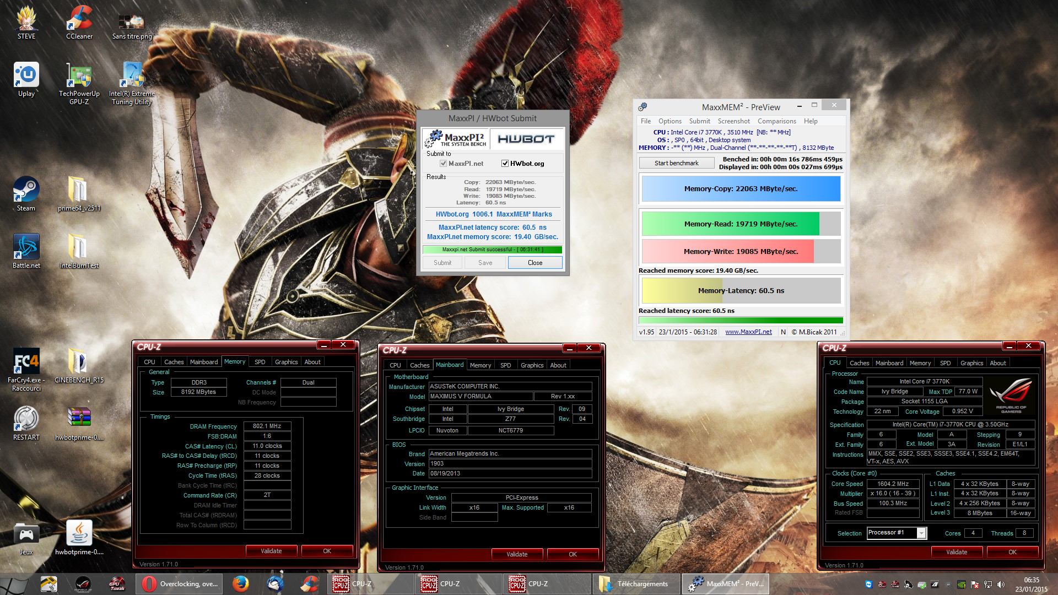Open the hwbotprime WinRAR archive icon
This screenshot has height=595, width=1058.
coord(79,423)
